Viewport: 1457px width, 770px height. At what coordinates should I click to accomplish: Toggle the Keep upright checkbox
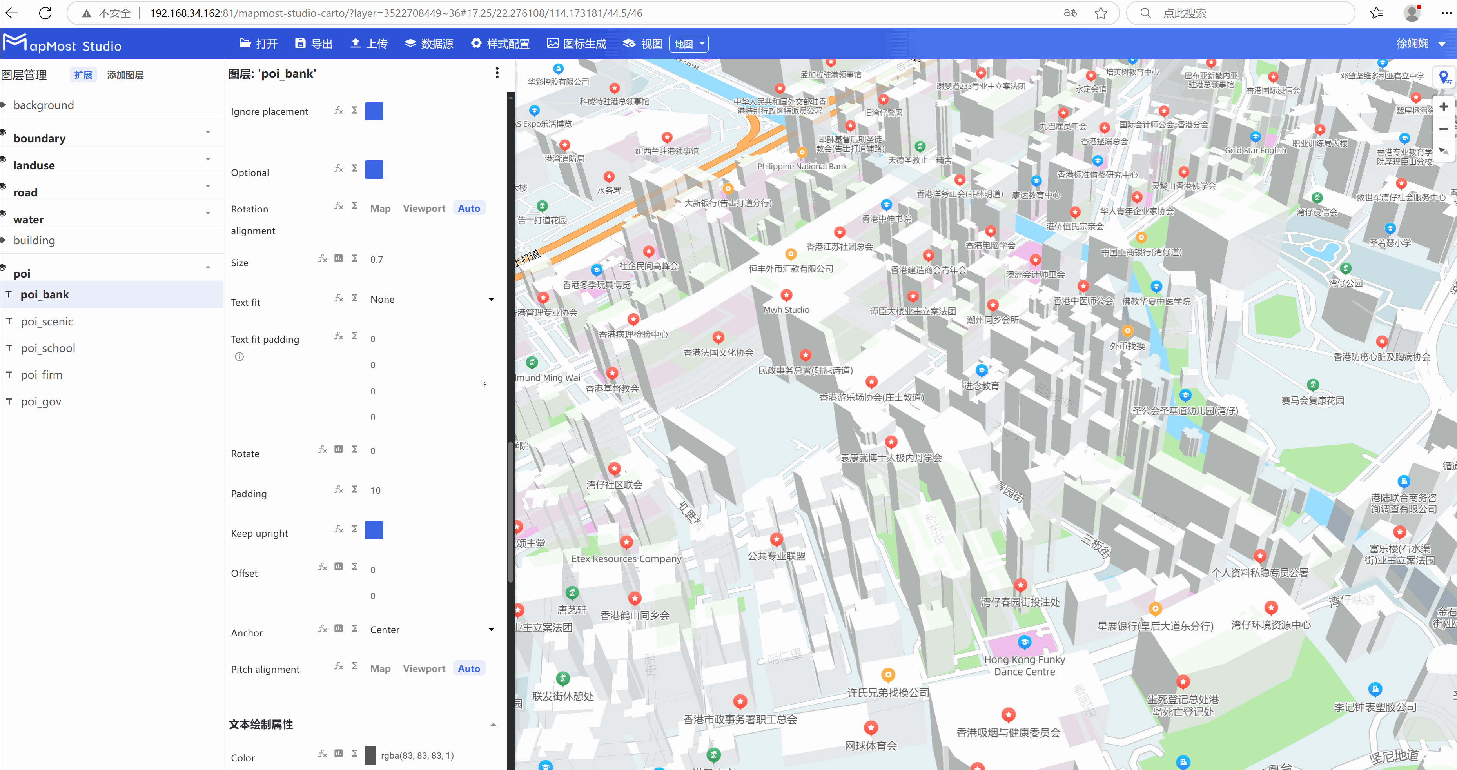click(x=374, y=530)
